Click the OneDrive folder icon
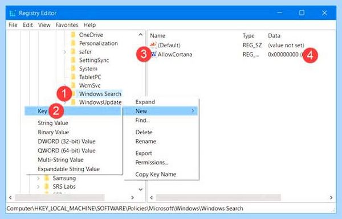This screenshot has width=342, height=219. (x=74, y=35)
